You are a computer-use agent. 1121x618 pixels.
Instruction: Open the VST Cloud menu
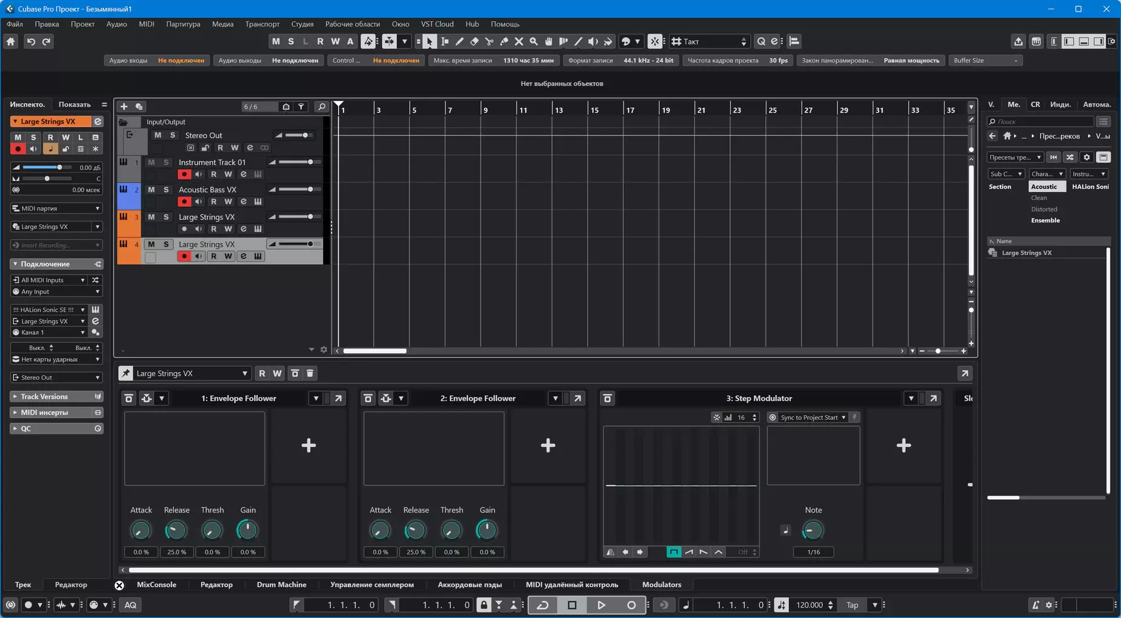[437, 24]
